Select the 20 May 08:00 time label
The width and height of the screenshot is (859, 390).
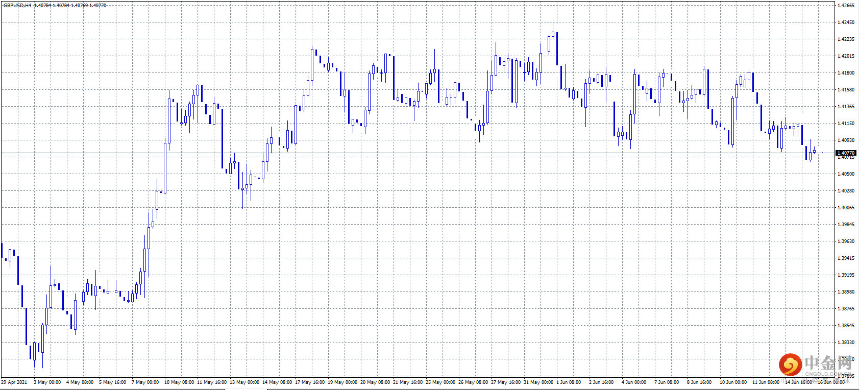(x=375, y=382)
